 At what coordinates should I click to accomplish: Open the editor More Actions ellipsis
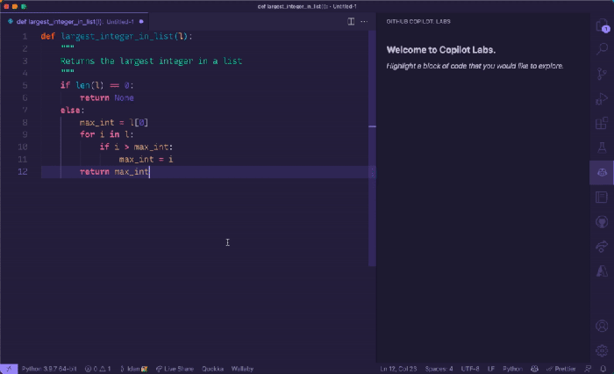point(364,22)
